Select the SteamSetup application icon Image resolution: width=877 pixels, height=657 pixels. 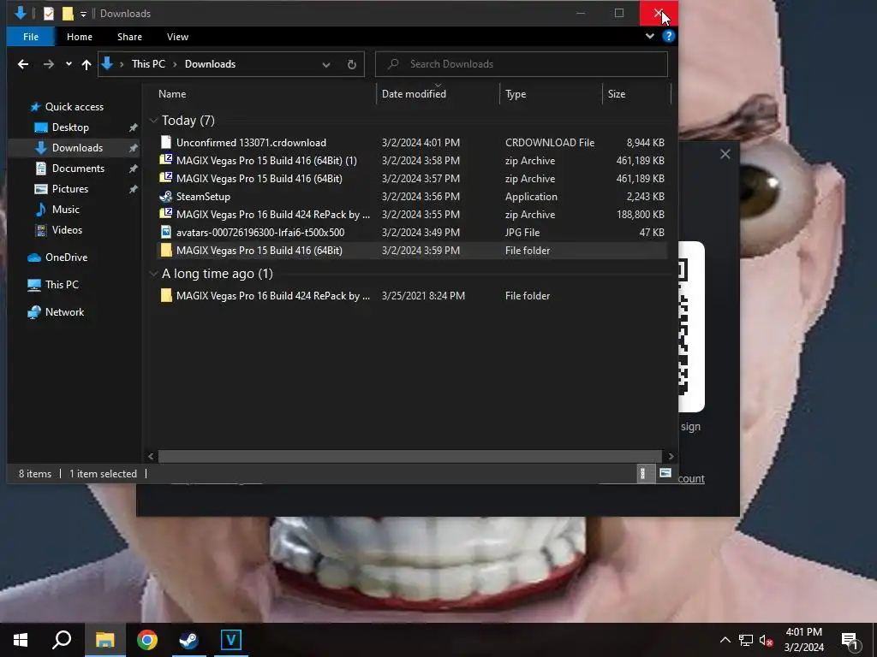165,197
